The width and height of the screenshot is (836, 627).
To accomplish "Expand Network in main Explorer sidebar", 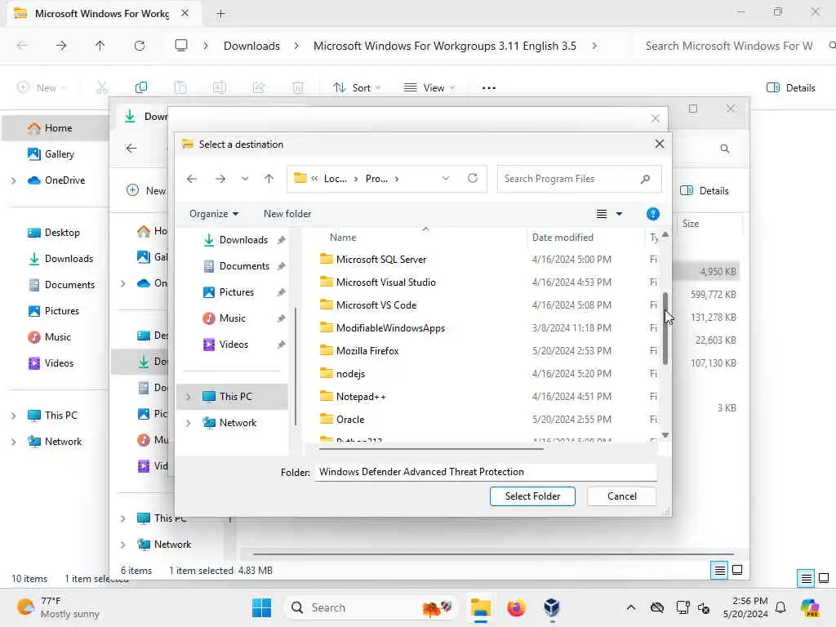I will (x=13, y=442).
